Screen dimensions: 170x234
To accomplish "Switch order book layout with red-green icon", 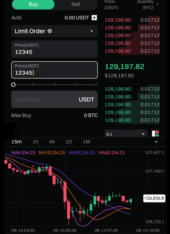I will click(155, 133).
